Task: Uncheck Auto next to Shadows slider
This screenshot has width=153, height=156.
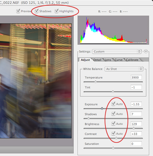Action: [x=113, y=114]
